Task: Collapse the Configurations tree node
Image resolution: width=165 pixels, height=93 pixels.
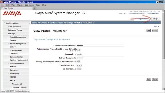Action: point(5,23)
